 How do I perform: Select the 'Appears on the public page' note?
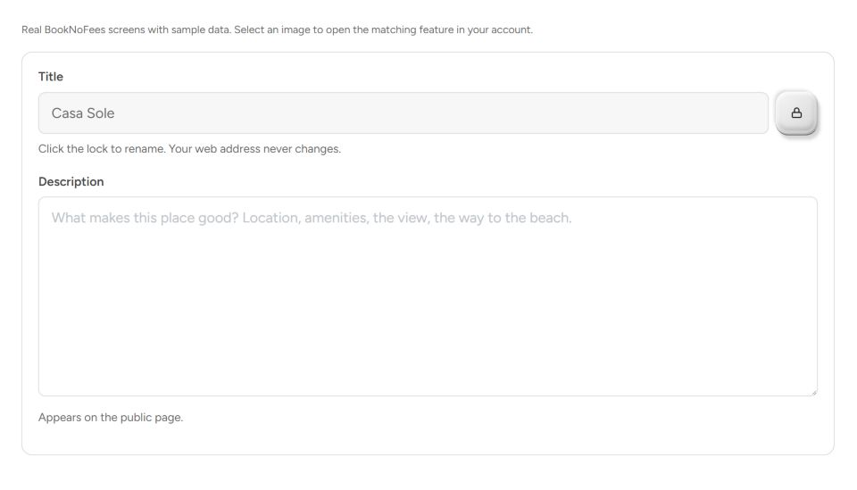pyautogui.click(x=111, y=418)
